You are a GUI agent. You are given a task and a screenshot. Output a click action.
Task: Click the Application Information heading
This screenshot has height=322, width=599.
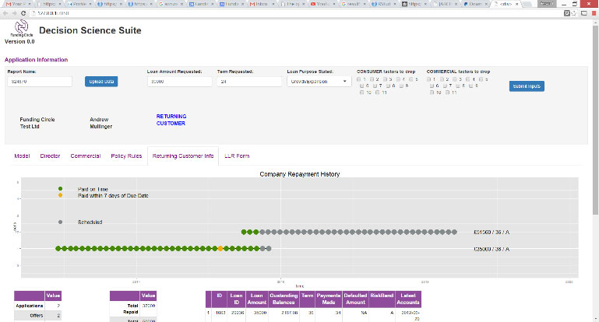tap(37, 60)
